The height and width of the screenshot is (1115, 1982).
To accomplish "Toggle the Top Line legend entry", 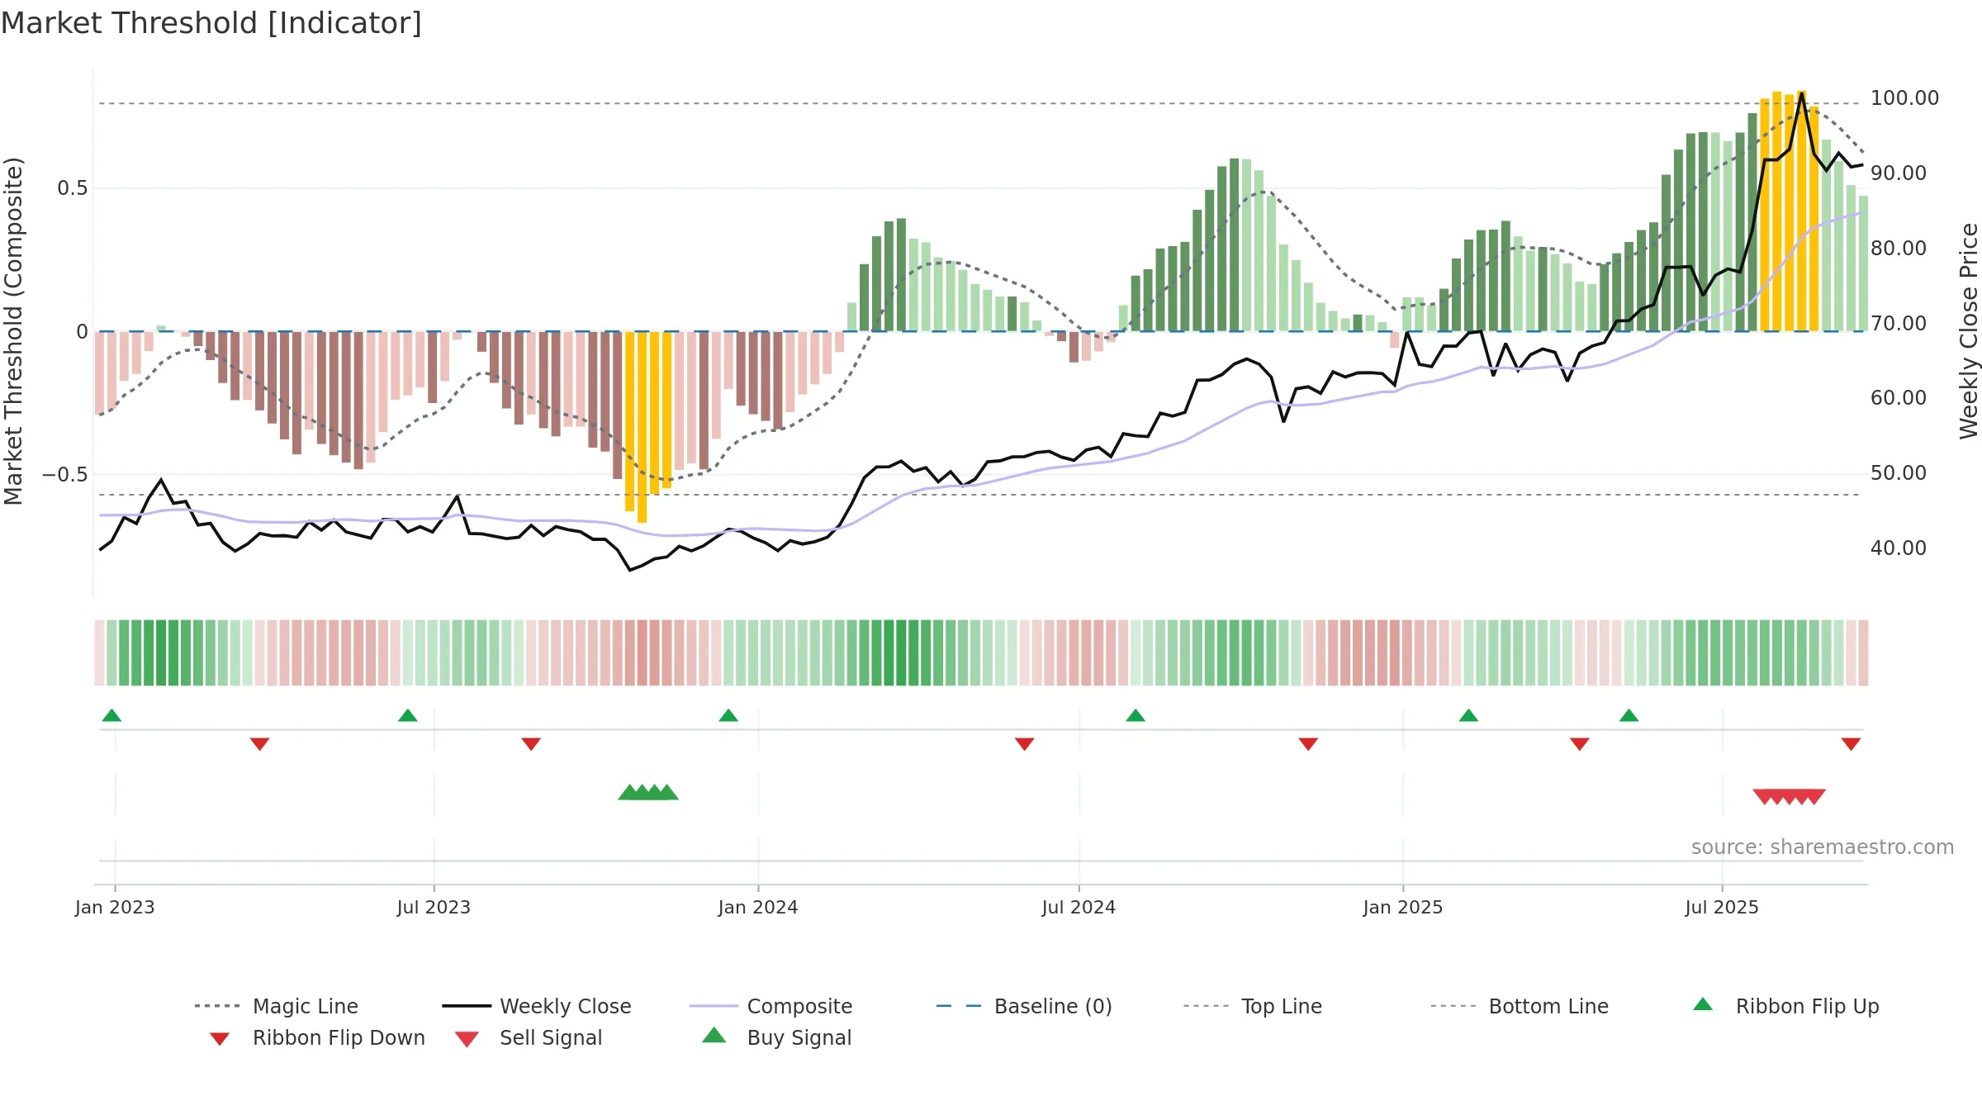I will coord(1253,1006).
